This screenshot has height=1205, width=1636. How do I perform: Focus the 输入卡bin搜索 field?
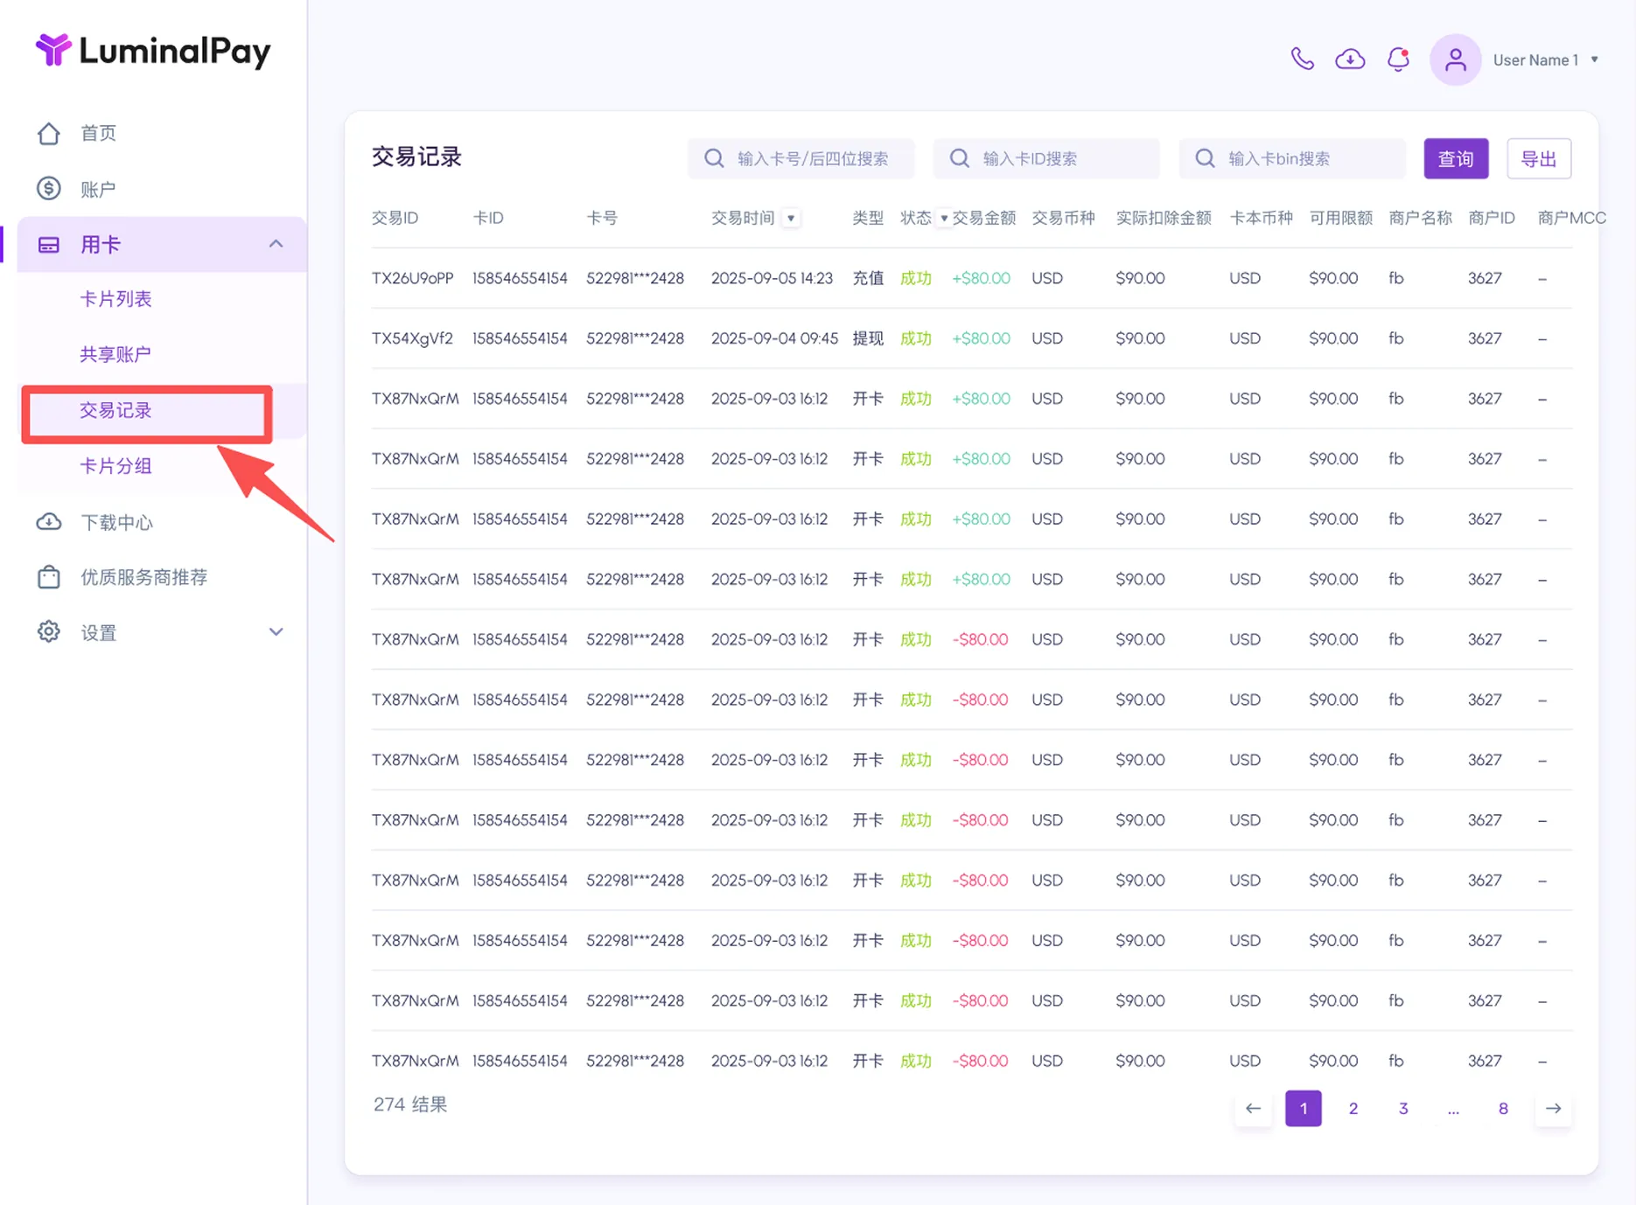(1292, 158)
